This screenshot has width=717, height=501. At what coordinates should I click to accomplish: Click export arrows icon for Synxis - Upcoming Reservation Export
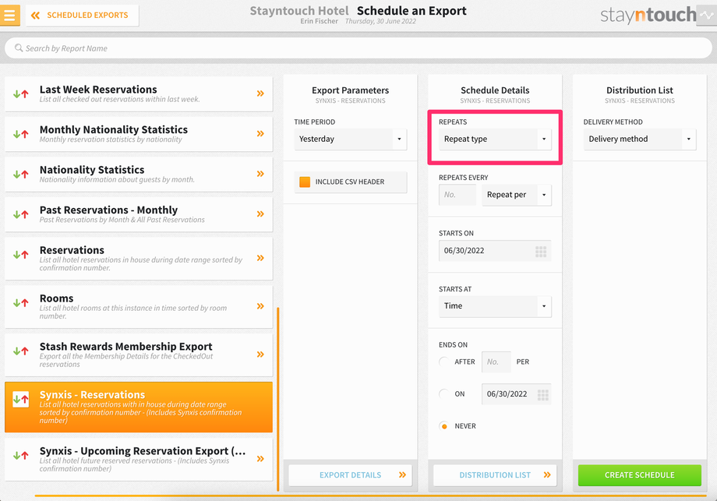(20, 455)
